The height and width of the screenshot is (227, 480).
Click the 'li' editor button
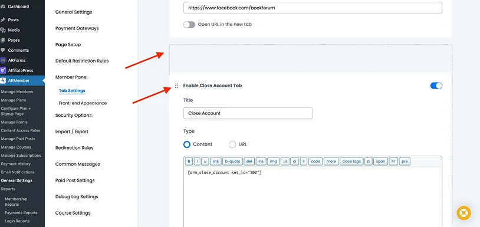click(303, 161)
